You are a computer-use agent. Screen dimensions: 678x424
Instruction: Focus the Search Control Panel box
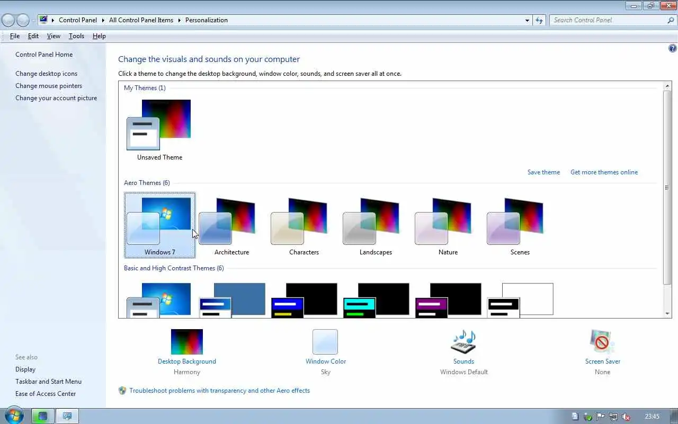tap(608, 20)
